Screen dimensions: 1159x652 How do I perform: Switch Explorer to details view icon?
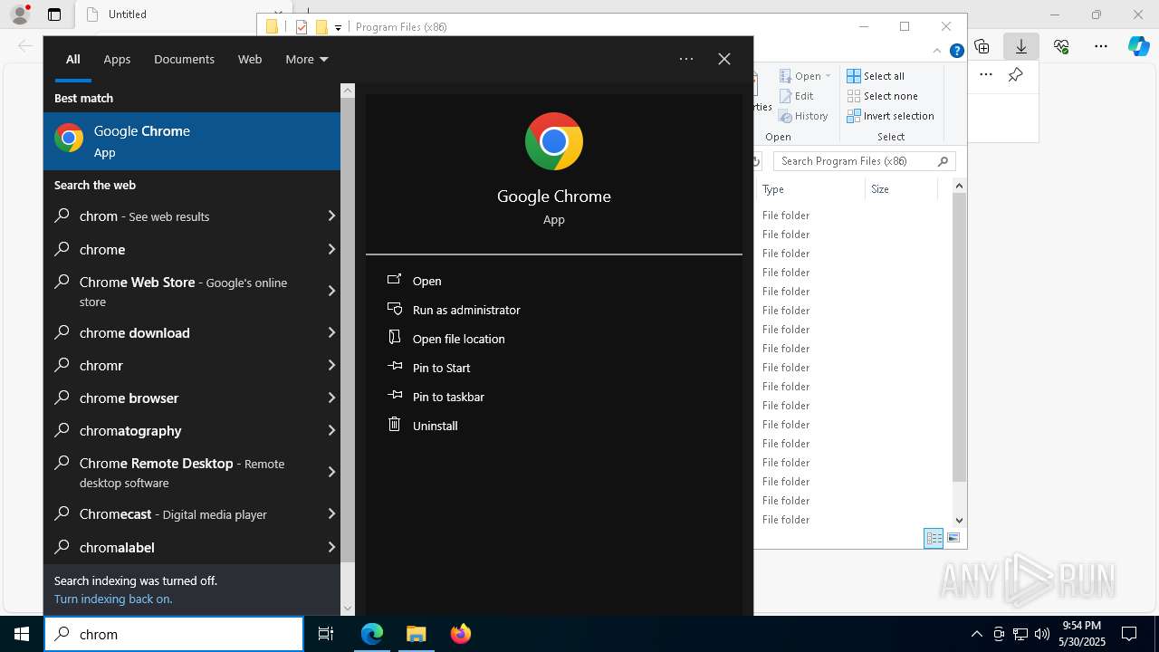coord(934,538)
